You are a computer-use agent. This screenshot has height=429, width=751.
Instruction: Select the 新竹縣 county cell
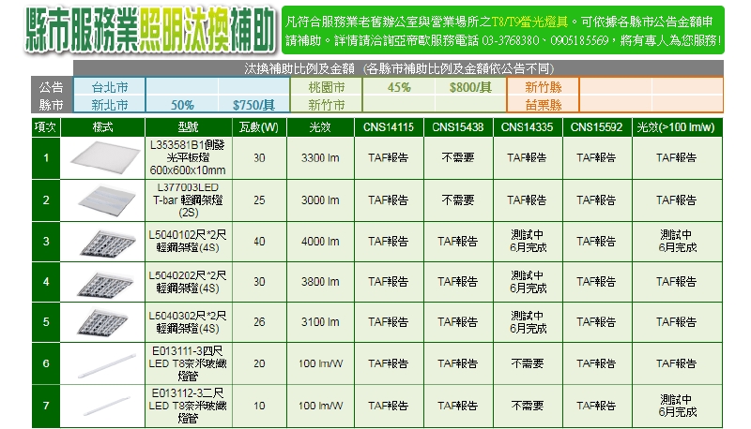click(543, 86)
